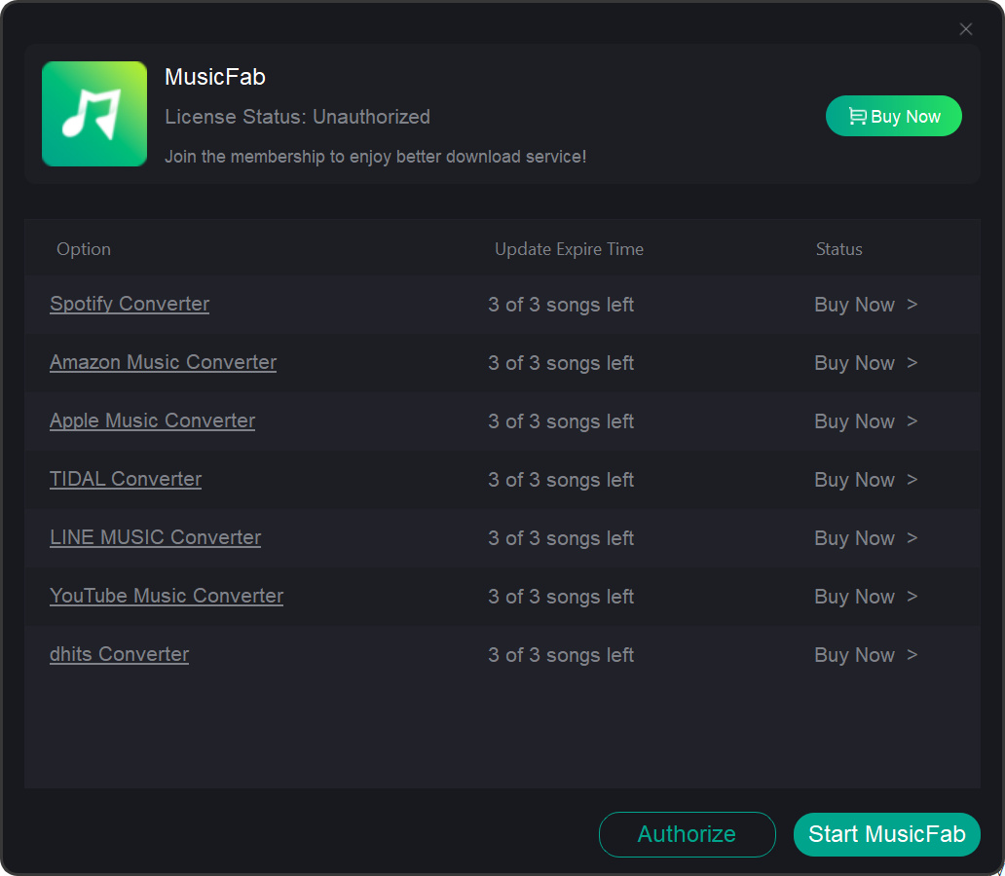The image size is (1005, 876).
Task: Close the license dialog with X
Action: pyautogui.click(x=966, y=29)
